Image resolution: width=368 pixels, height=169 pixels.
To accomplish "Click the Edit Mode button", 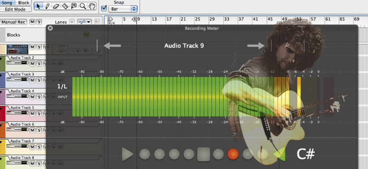I will click(15, 9).
